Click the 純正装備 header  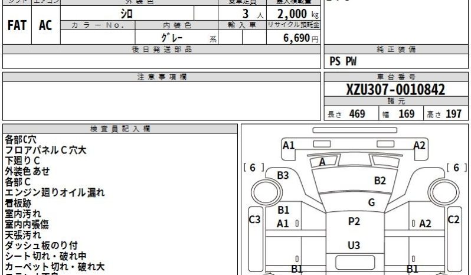click(x=396, y=50)
